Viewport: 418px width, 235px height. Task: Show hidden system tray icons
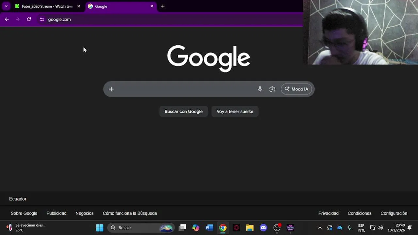tap(320, 228)
